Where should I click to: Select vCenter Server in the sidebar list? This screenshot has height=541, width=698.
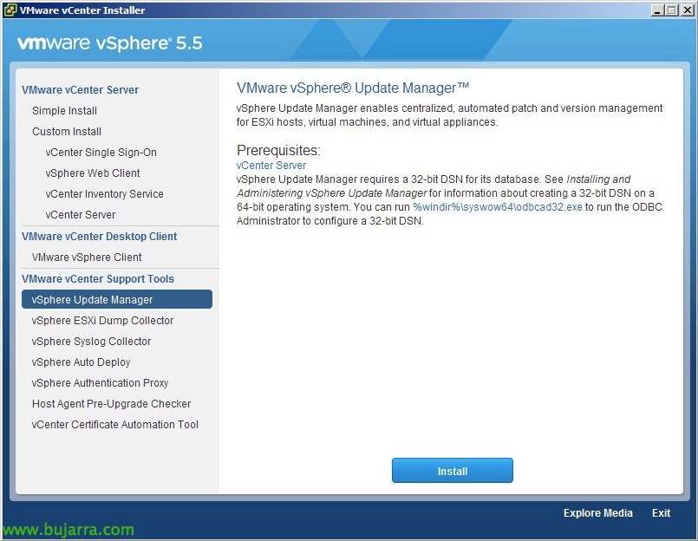pyautogui.click(x=80, y=215)
